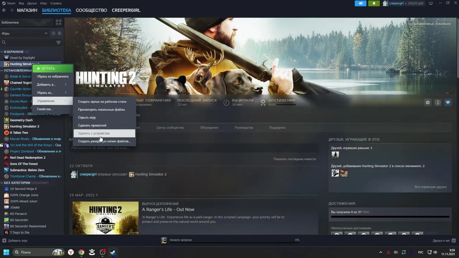459x258 pixels.
Task: Select Создать резервную копию файлов
Action: pos(104,141)
